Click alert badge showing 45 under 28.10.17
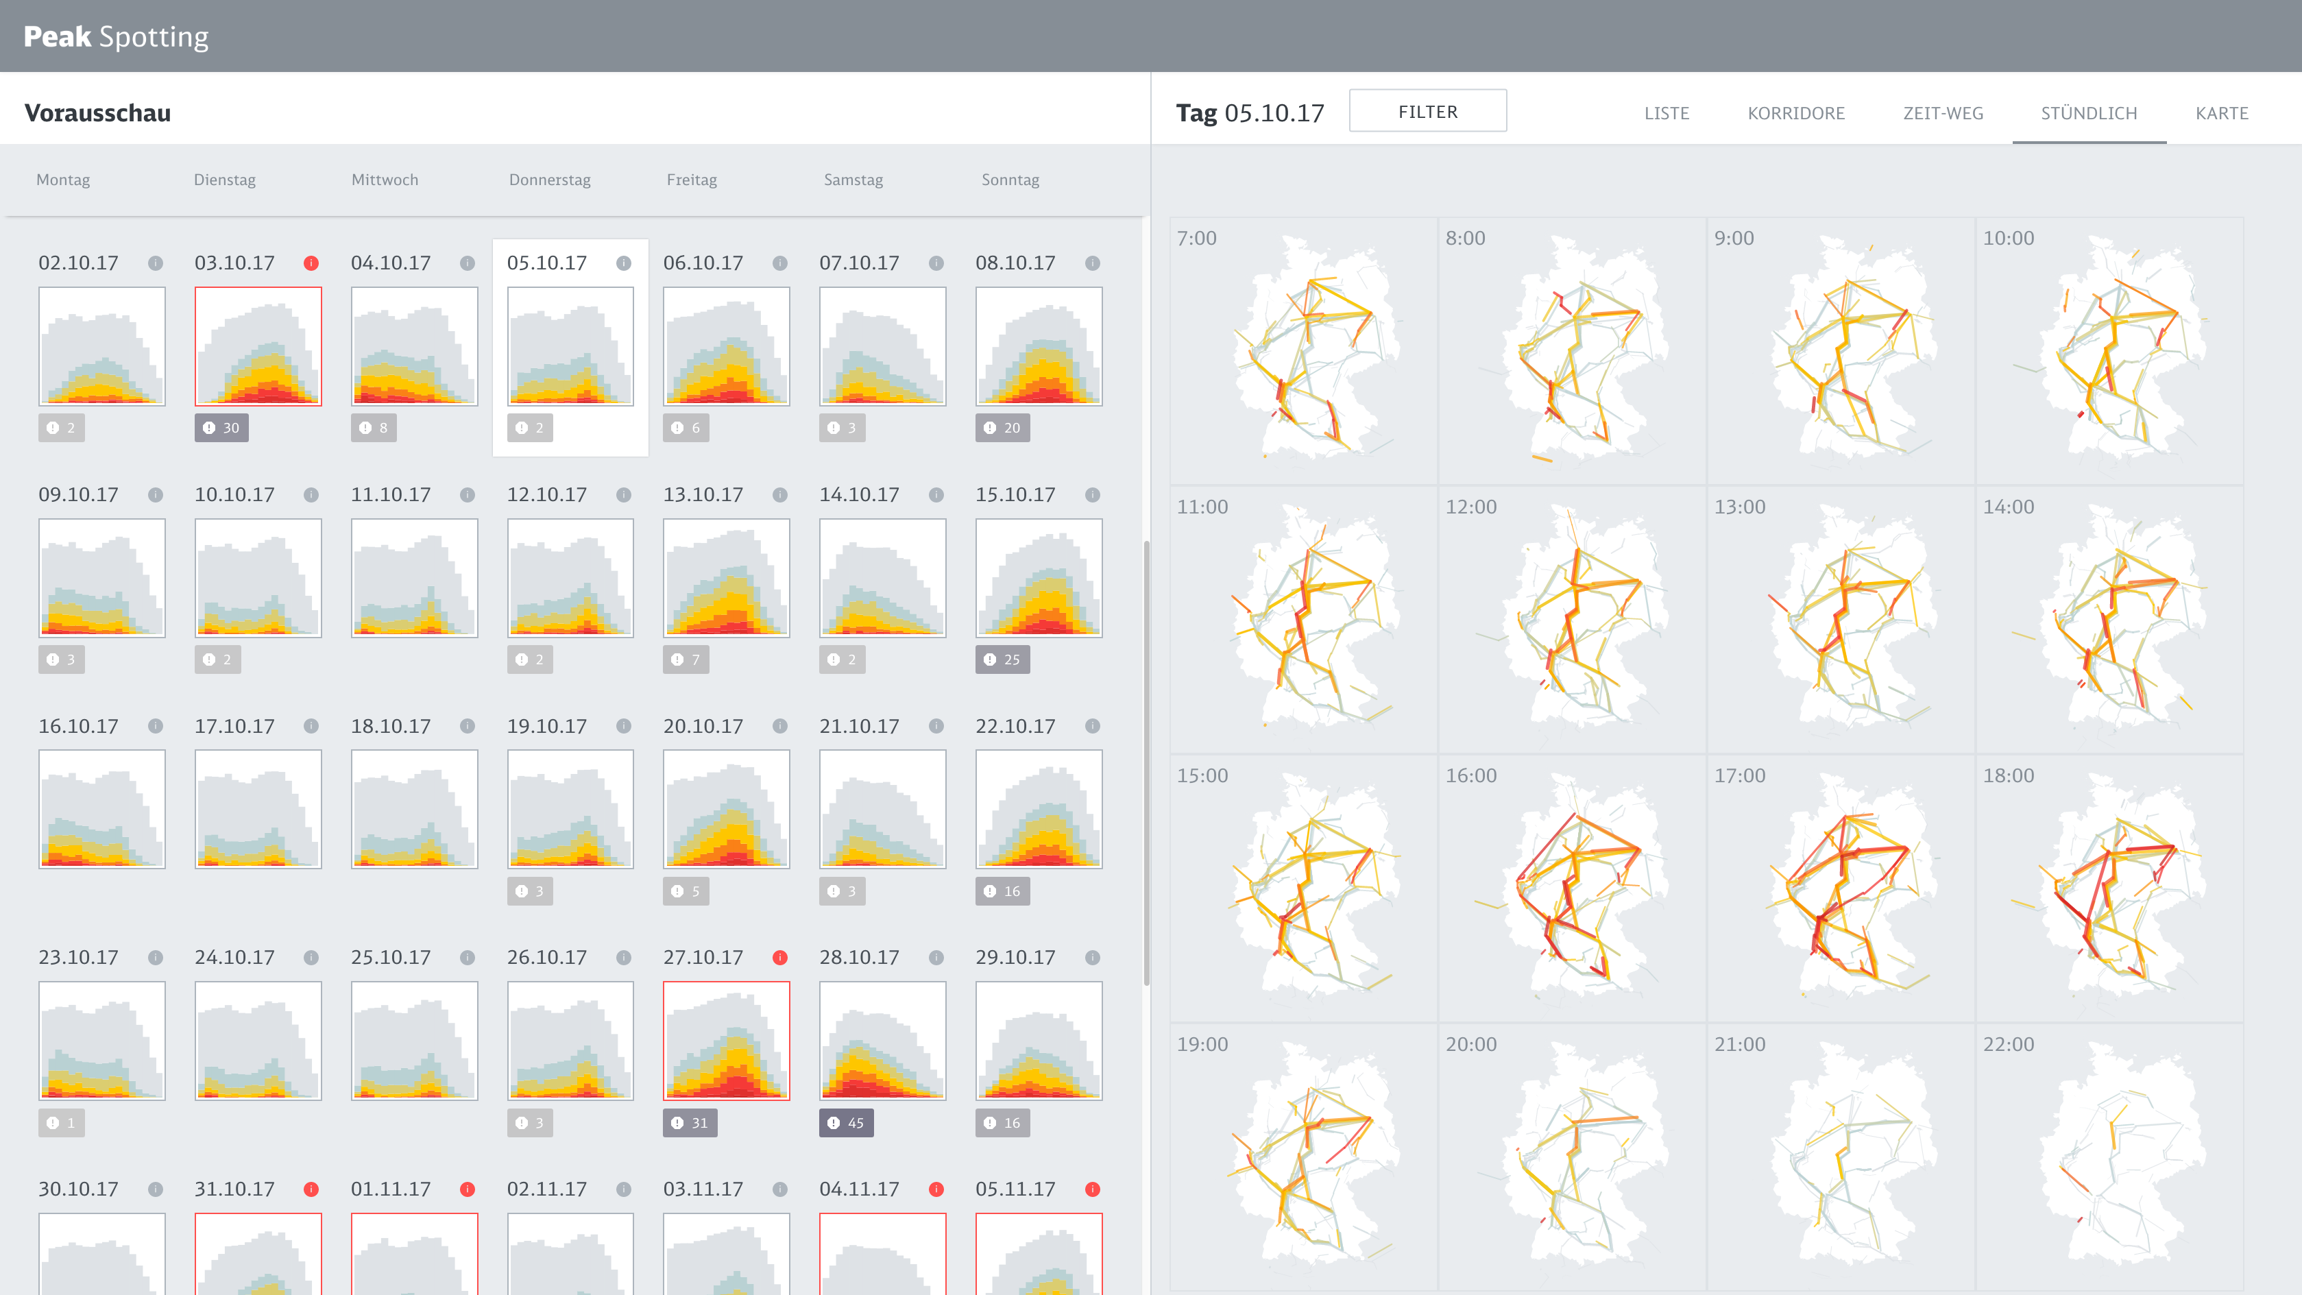Screen dimensions: 2302x1295 click(x=845, y=1122)
